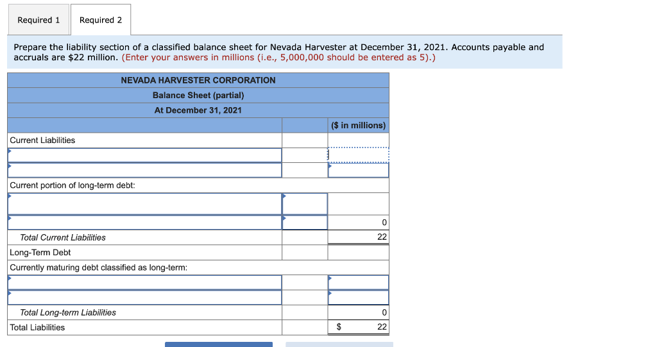Open first current portion of long-term debt dropdown
Image resolution: width=657 pixels, height=347 pixels.
144,204
